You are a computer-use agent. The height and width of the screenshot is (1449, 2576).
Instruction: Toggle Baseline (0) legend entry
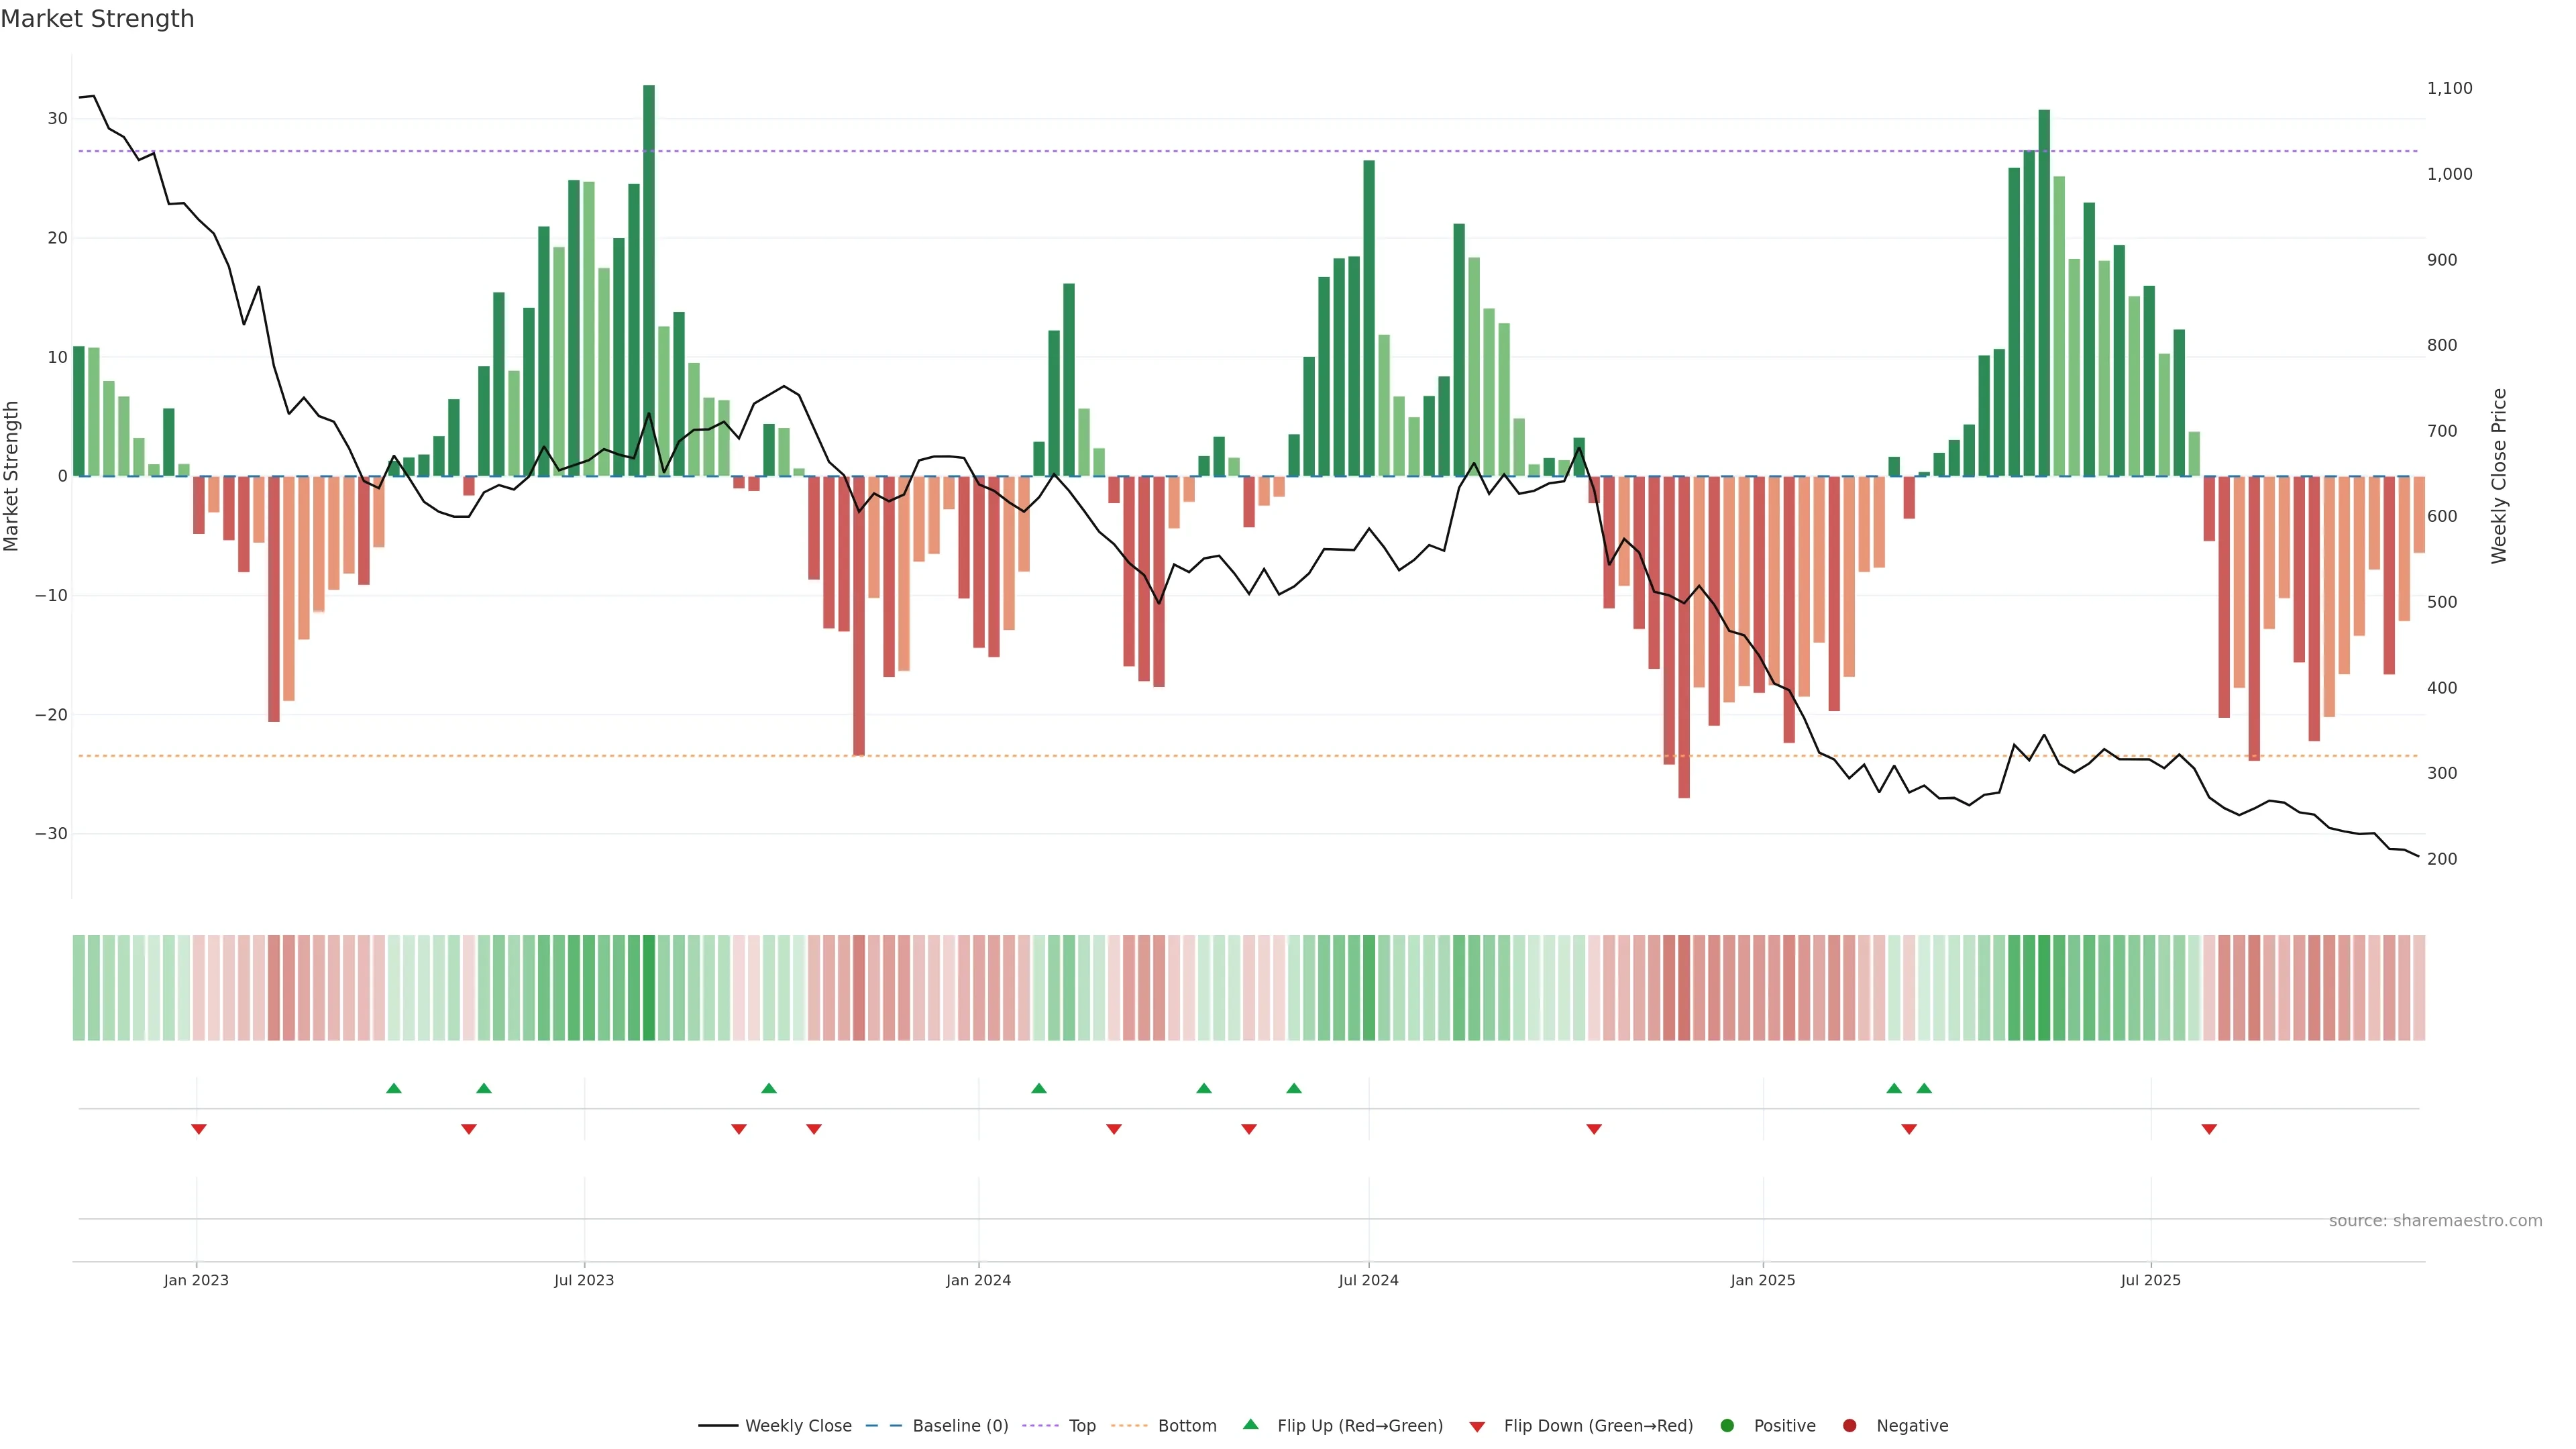[x=959, y=1425]
